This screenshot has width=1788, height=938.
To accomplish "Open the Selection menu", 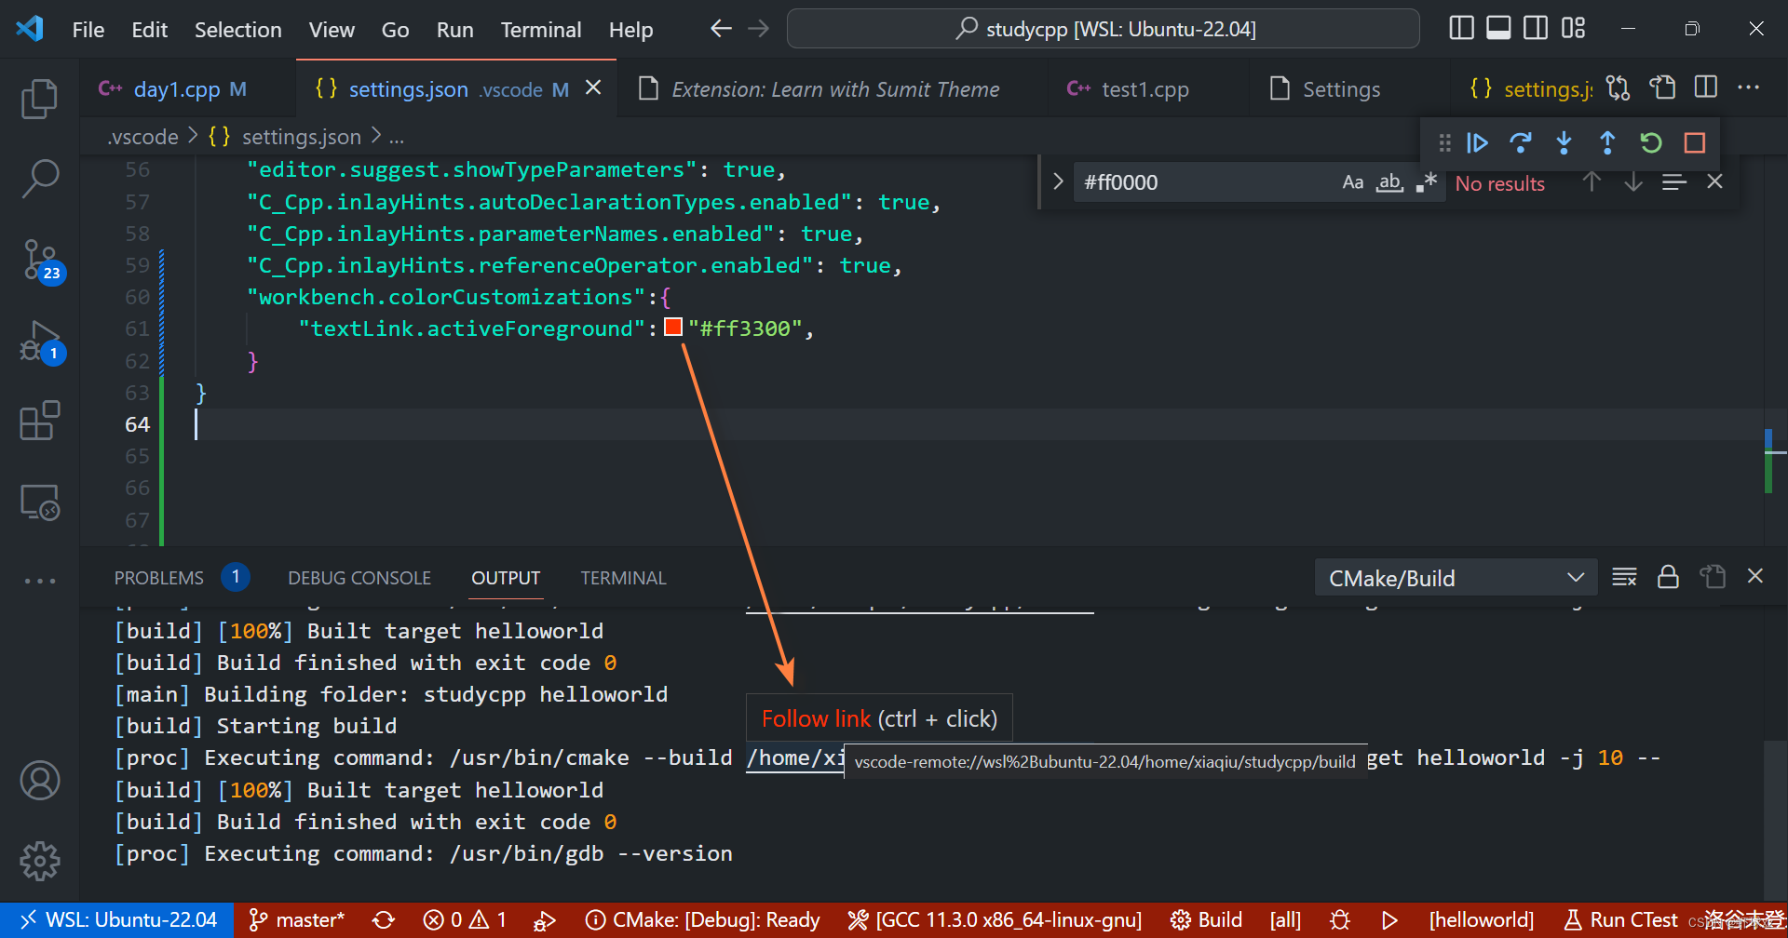I will [237, 30].
